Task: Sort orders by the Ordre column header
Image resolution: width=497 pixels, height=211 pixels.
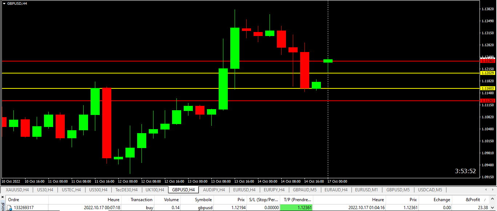Action: click(x=15, y=199)
